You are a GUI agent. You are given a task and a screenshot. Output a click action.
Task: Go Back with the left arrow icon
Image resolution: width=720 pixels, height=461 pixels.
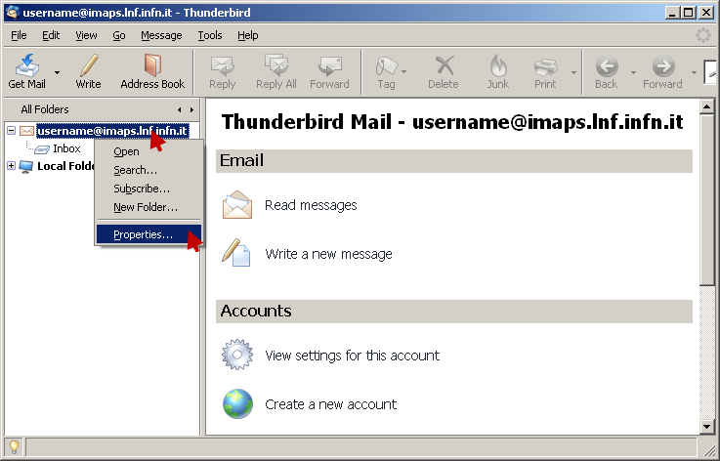(607, 66)
